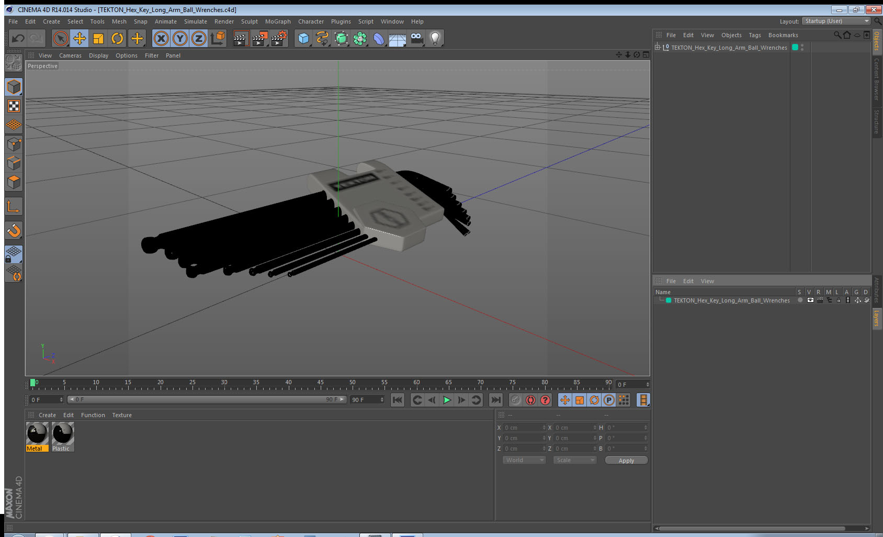Toggle X axis lock

pos(161,38)
